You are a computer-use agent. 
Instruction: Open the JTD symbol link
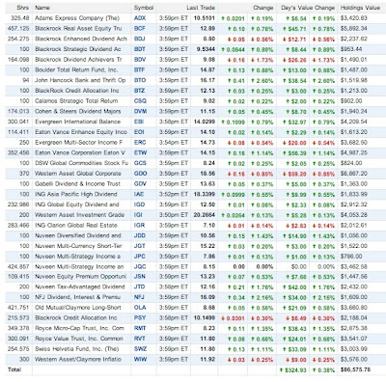click(140, 286)
